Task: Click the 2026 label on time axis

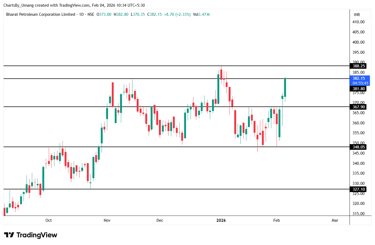Action: click(x=221, y=220)
